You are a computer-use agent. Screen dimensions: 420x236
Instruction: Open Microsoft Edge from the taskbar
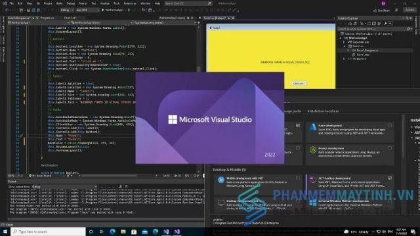coord(112,231)
